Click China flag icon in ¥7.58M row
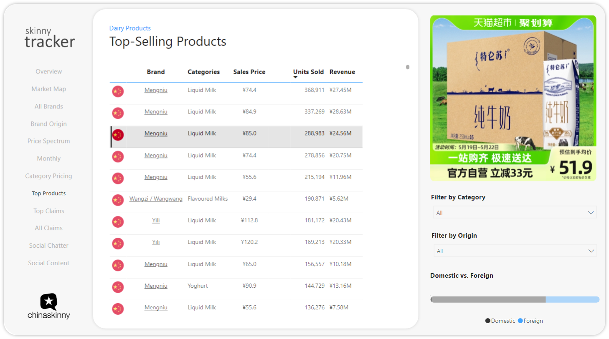 tap(118, 309)
